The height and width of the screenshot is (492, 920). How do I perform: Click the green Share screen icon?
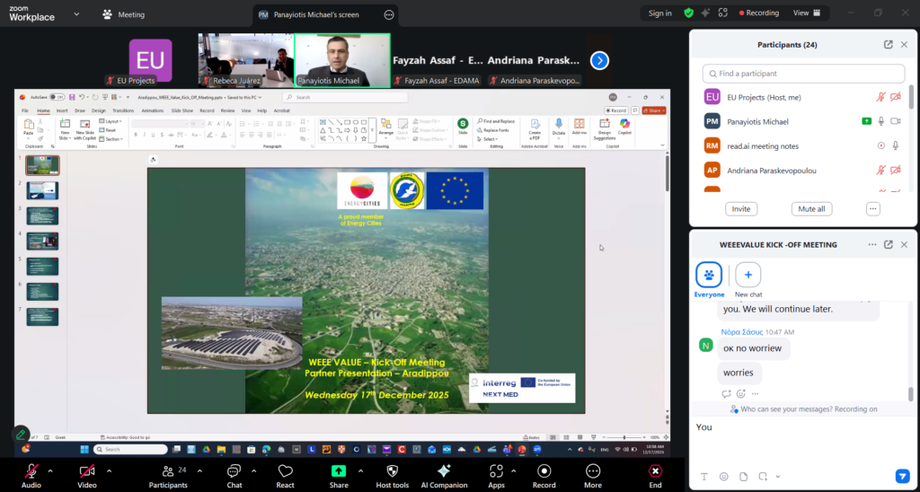[x=339, y=471]
